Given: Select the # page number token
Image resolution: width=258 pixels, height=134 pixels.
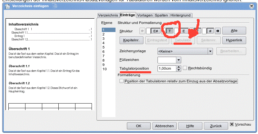Looking at the screenshot, I should pyautogui.click(x=211, y=31).
